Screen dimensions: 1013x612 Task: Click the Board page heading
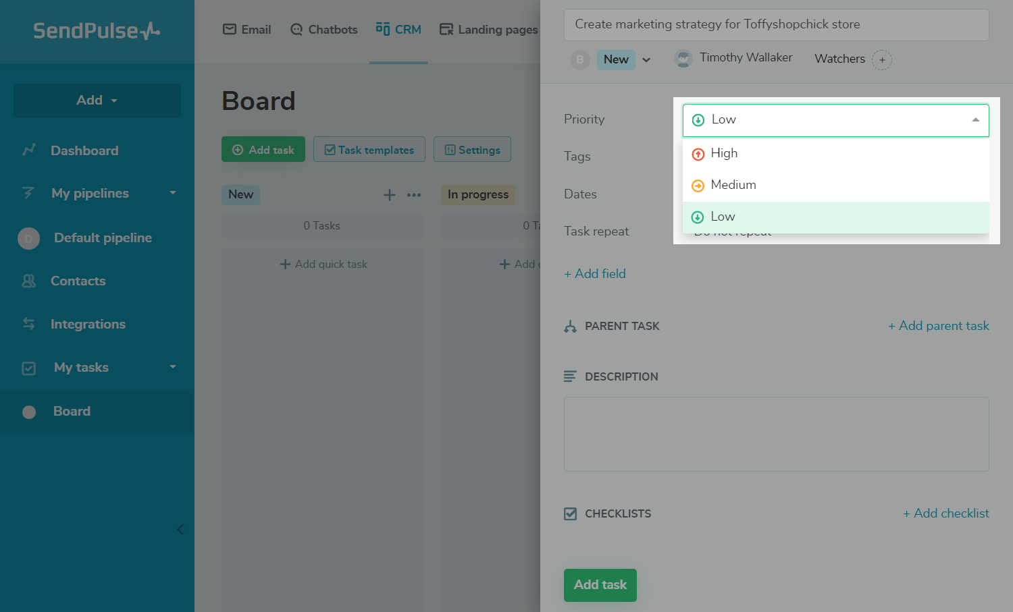259,101
